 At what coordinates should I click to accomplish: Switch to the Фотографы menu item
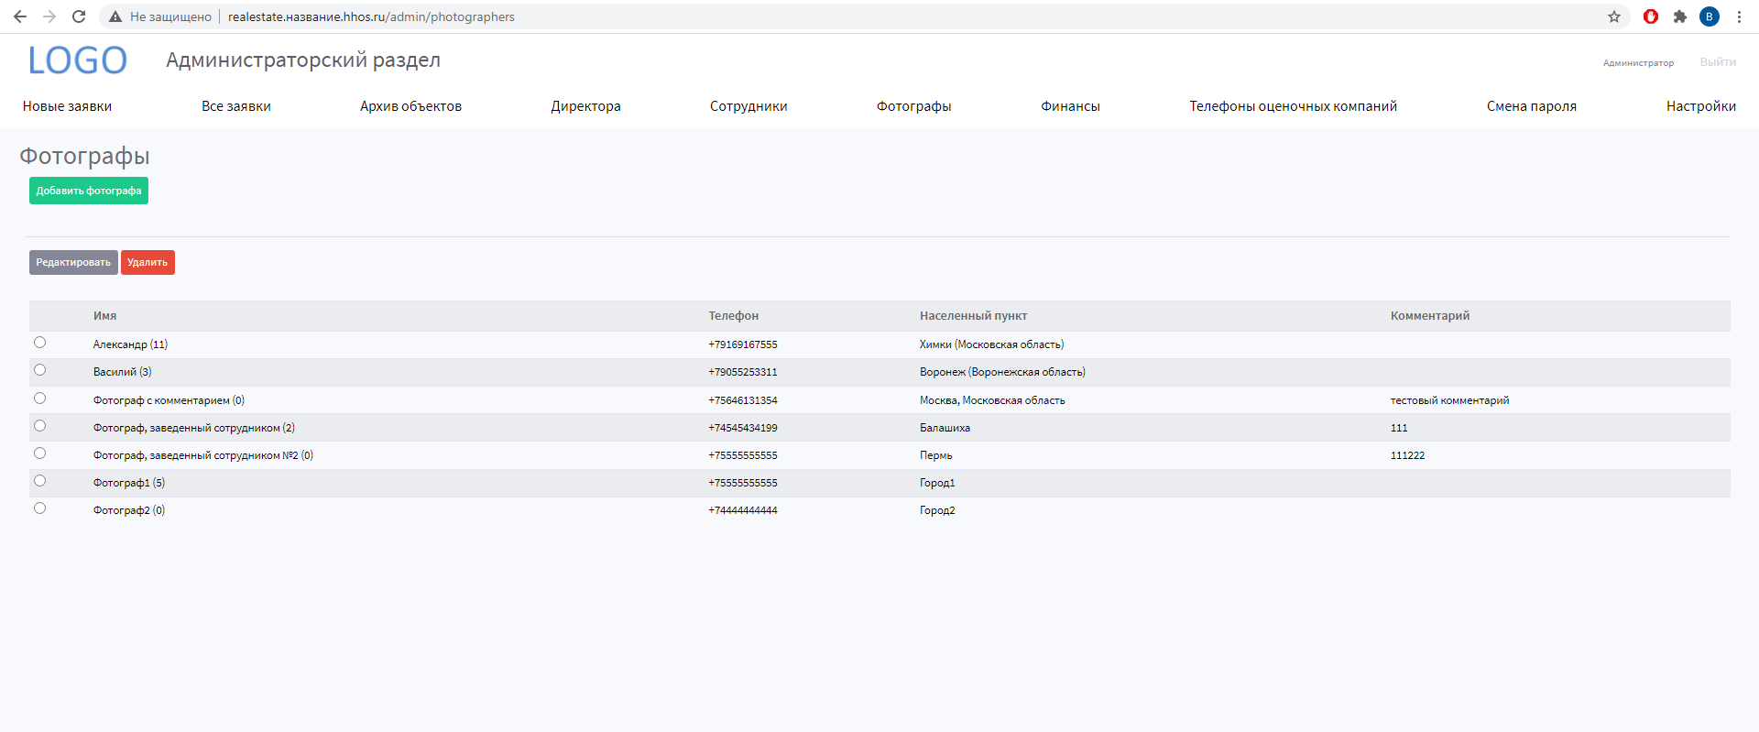click(914, 106)
